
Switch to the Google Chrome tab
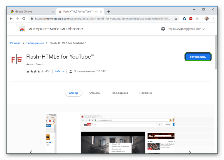click(32, 12)
